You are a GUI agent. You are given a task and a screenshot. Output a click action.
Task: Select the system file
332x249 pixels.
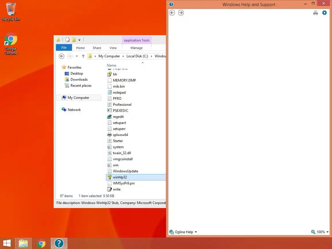(118, 147)
